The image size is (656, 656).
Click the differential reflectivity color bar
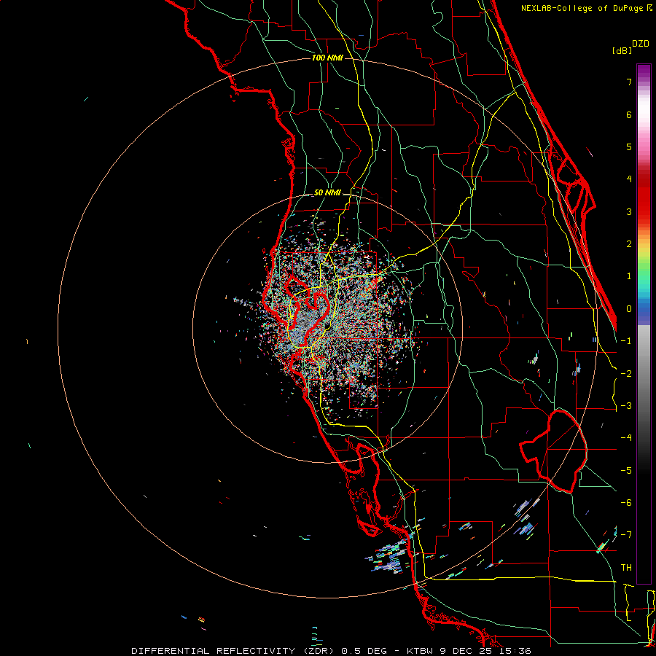[644, 324]
